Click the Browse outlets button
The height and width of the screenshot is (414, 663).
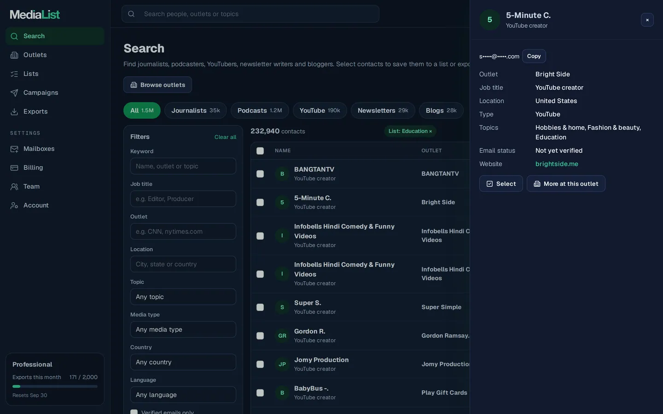tap(157, 85)
